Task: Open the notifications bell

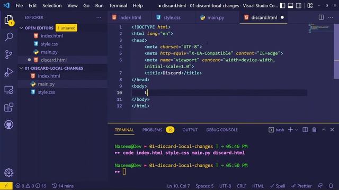Action: [331, 186]
